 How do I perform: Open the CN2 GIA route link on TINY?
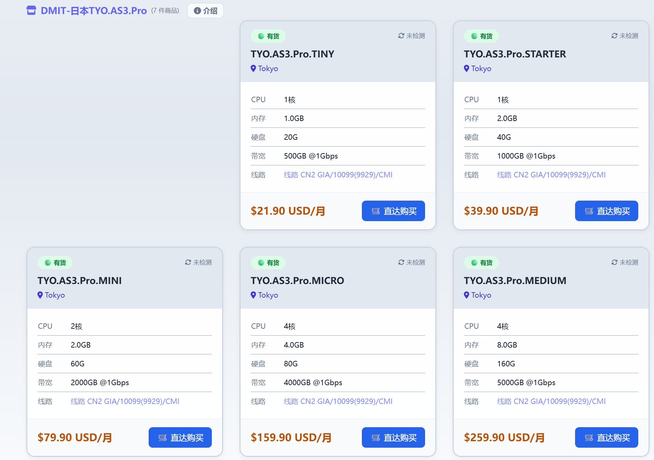[x=338, y=175]
